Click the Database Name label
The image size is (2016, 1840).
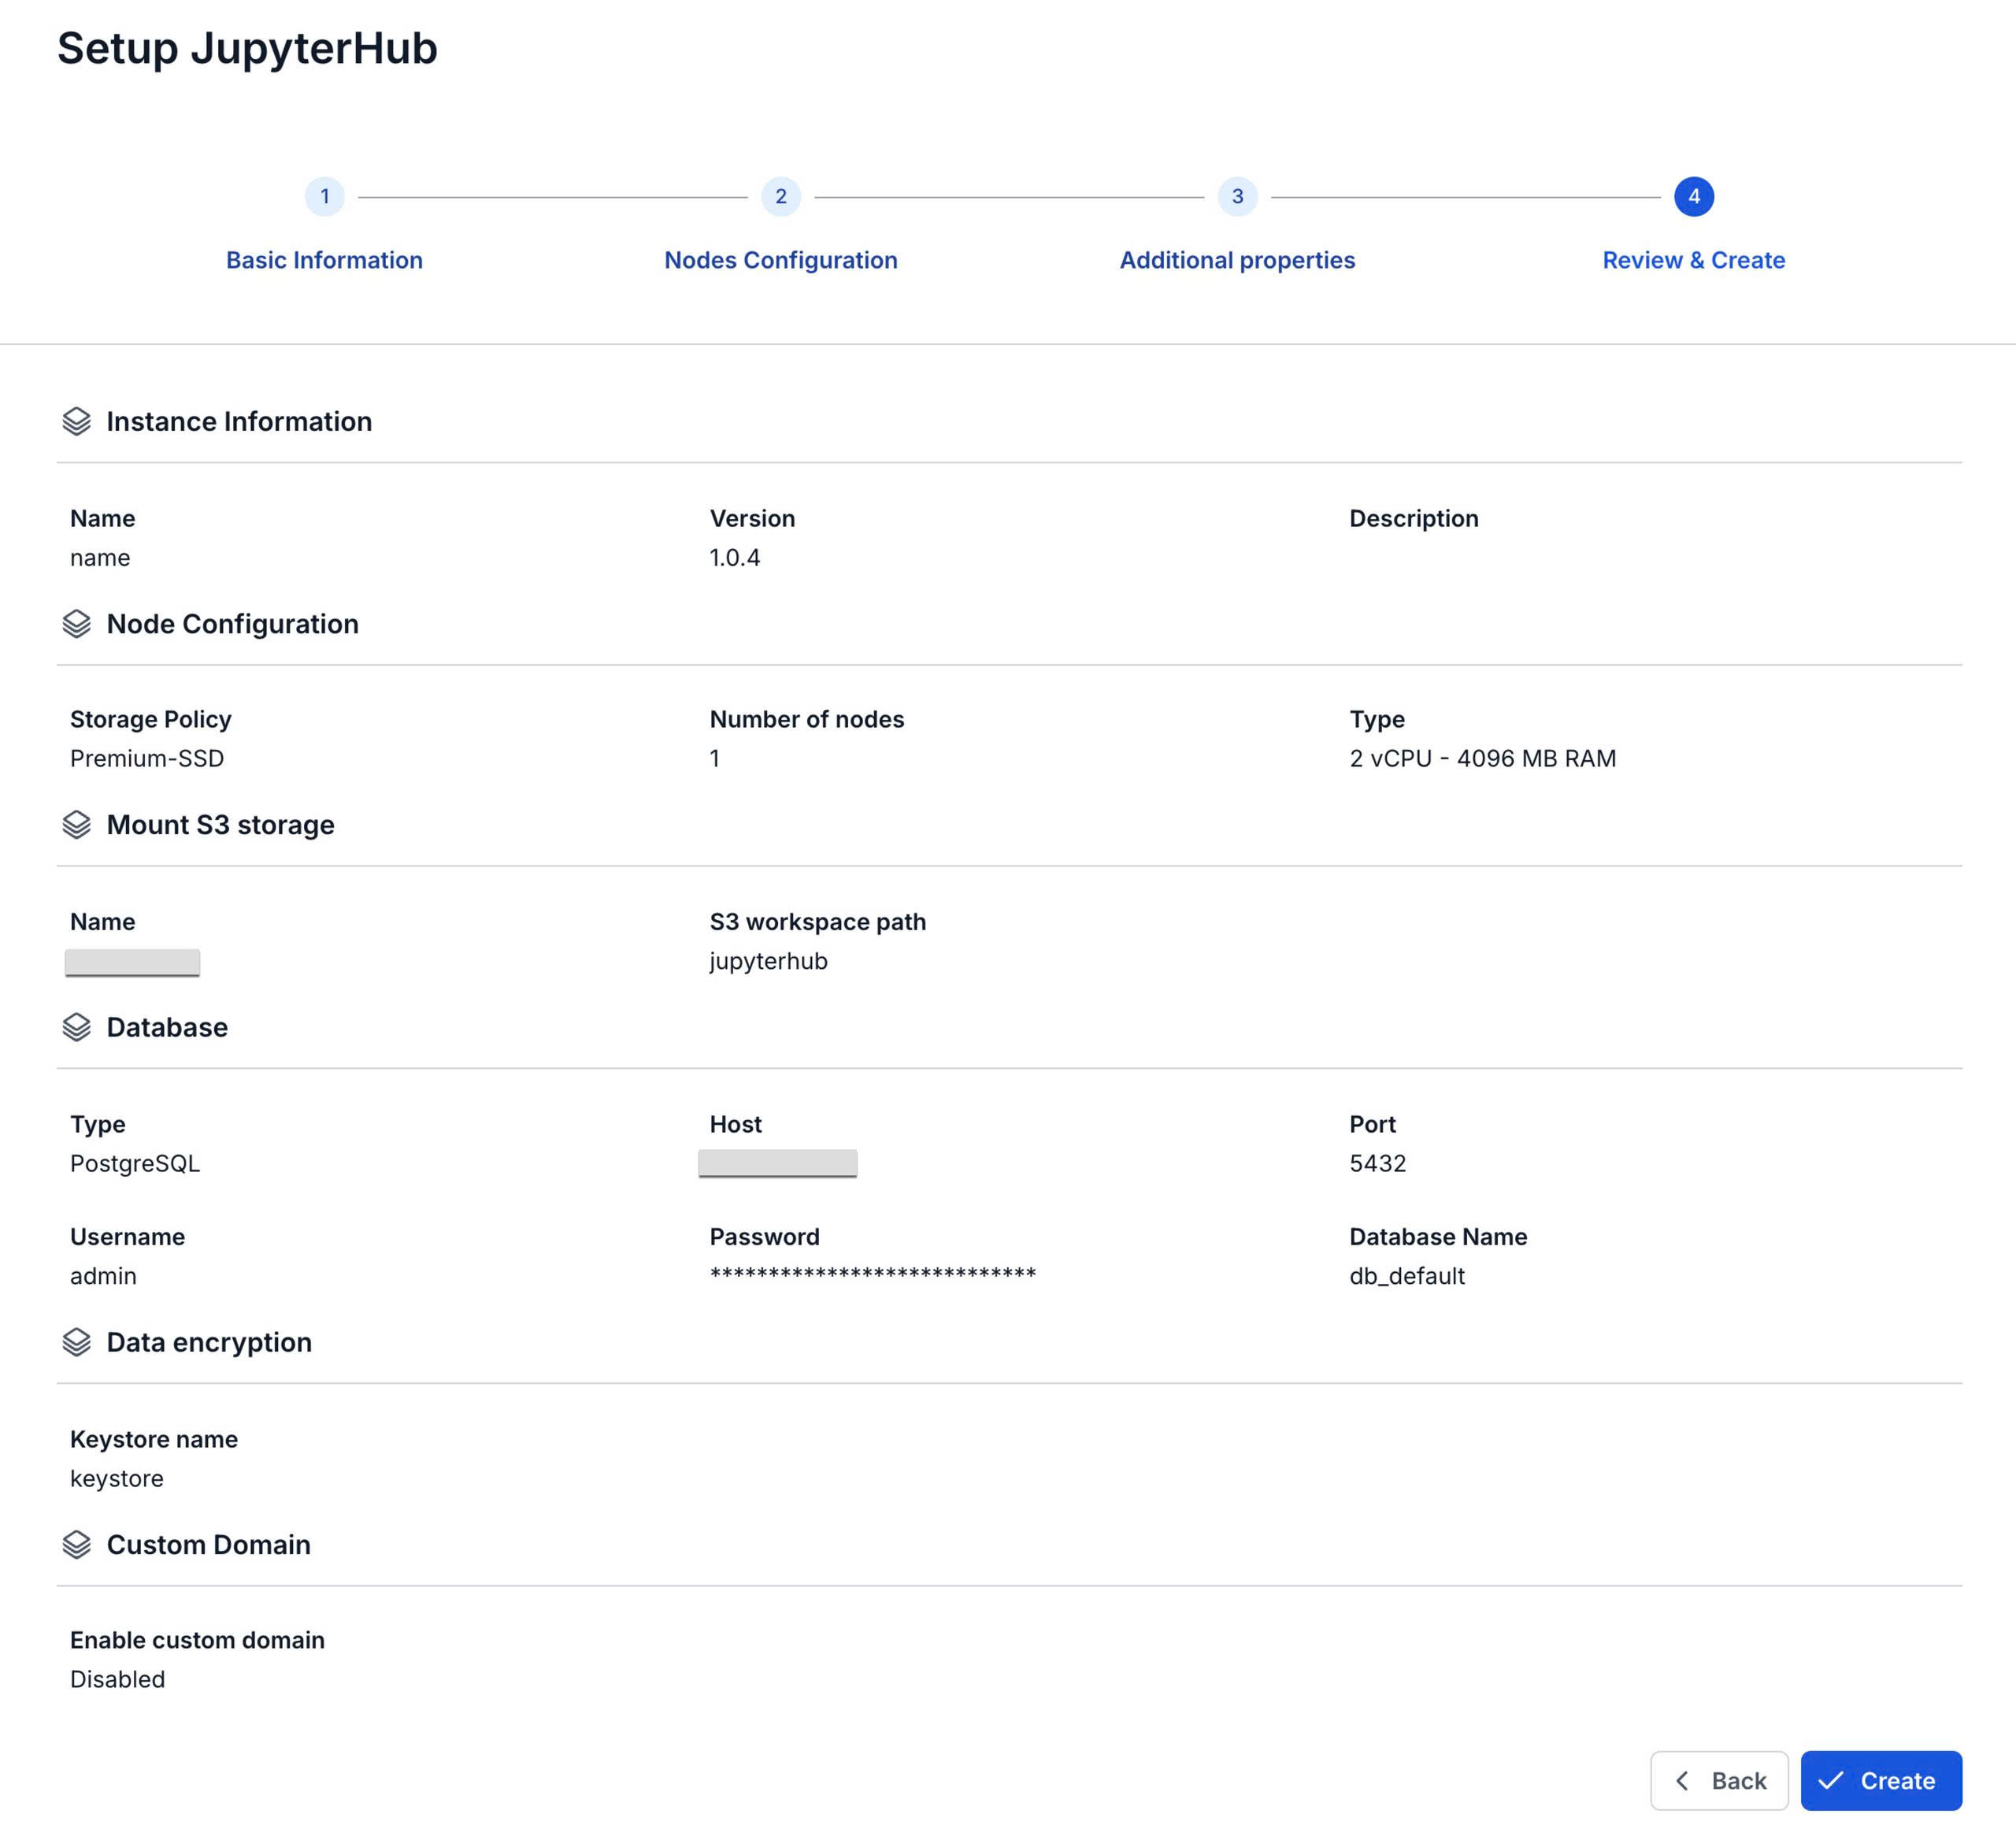(1439, 1237)
